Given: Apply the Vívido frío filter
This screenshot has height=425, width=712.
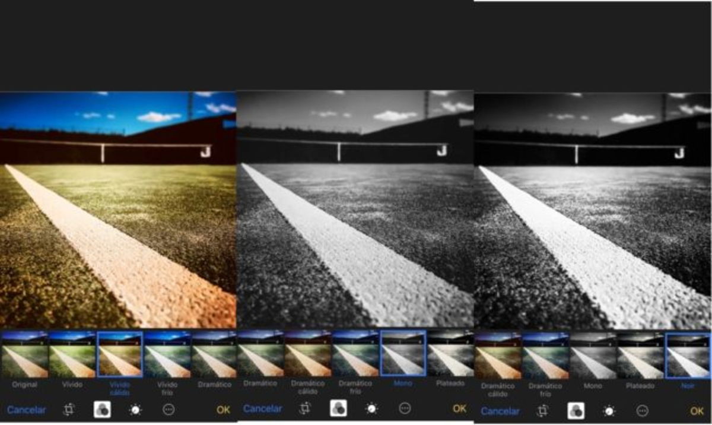Looking at the screenshot, I should pyautogui.click(x=167, y=354).
